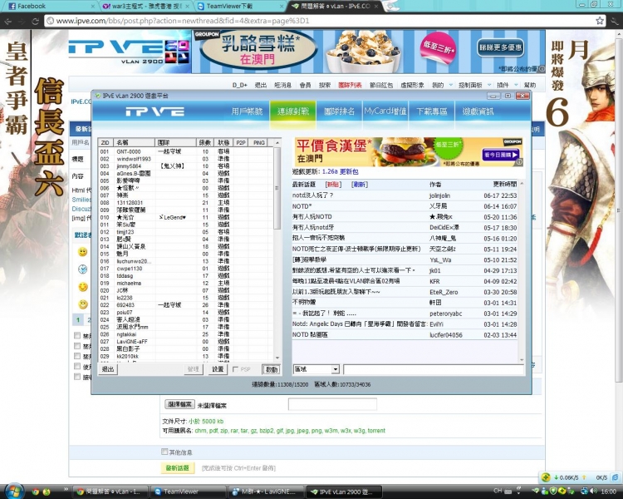Select the user row windwolf1993

click(185, 159)
